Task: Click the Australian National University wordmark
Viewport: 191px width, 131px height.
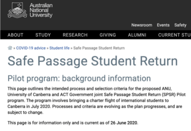Action: (41, 10)
